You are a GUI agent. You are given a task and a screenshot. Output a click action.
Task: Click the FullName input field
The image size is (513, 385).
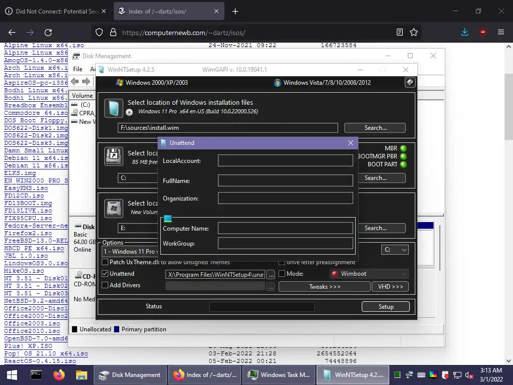click(285, 180)
